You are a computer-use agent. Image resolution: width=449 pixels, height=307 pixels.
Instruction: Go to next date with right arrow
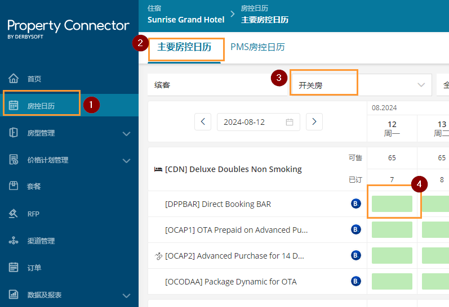(314, 122)
